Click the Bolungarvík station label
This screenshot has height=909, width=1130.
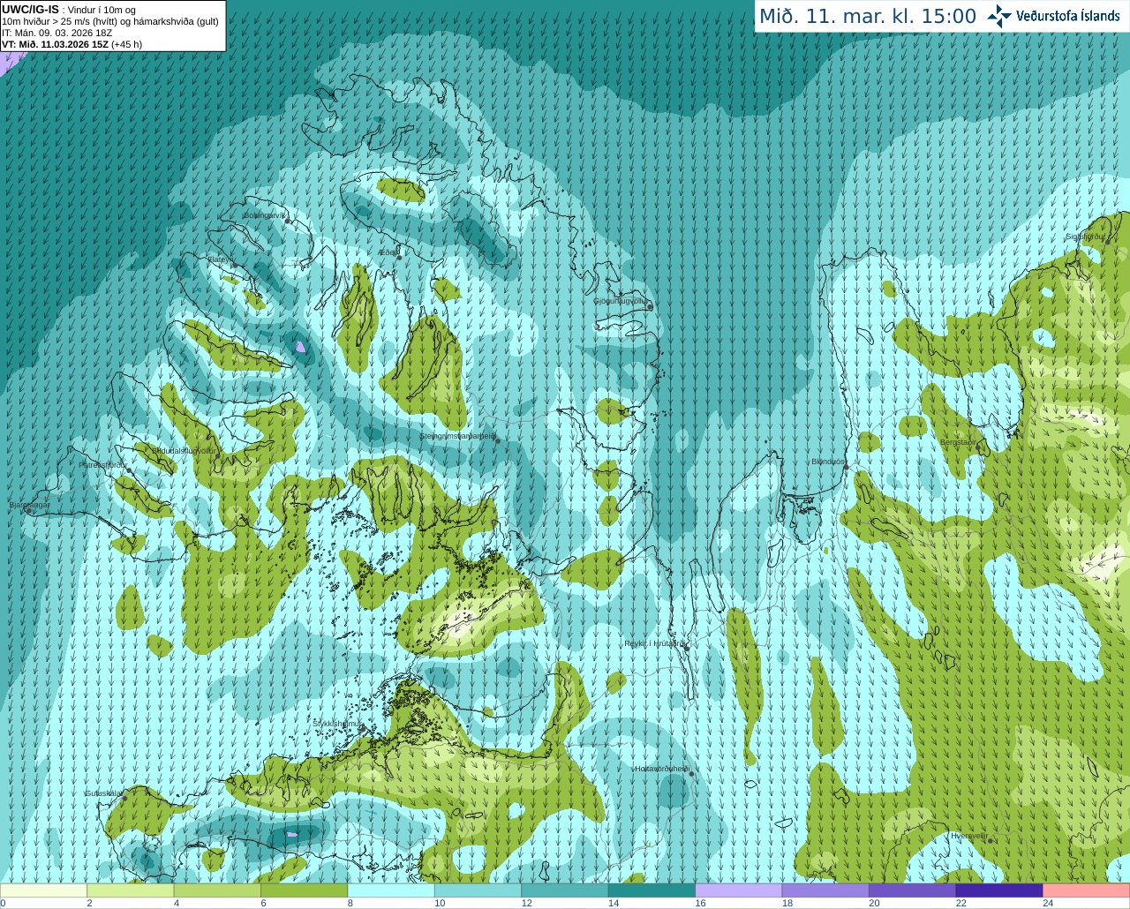click(264, 215)
